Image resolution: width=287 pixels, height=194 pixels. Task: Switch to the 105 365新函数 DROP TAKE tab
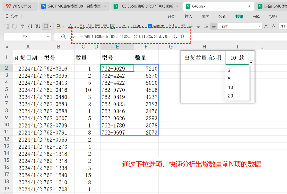point(146,6)
